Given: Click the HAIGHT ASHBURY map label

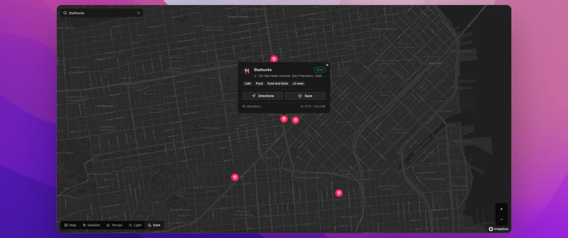Looking at the screenshot, I should (131, 169).
